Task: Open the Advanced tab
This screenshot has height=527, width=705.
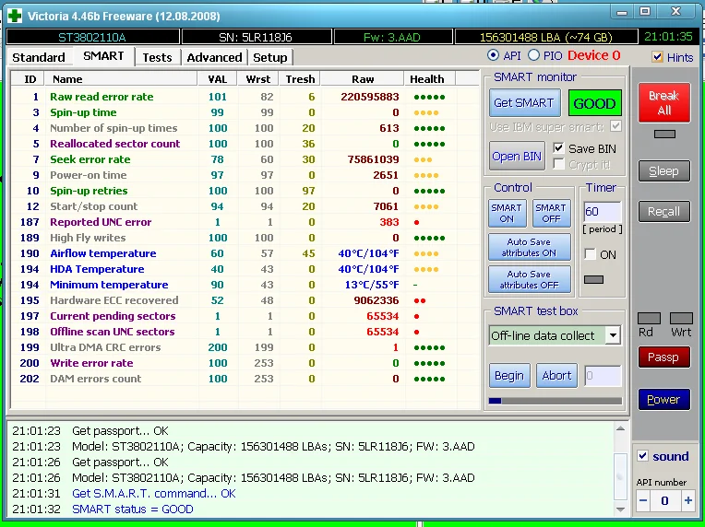Action: [x=214, y=57]
